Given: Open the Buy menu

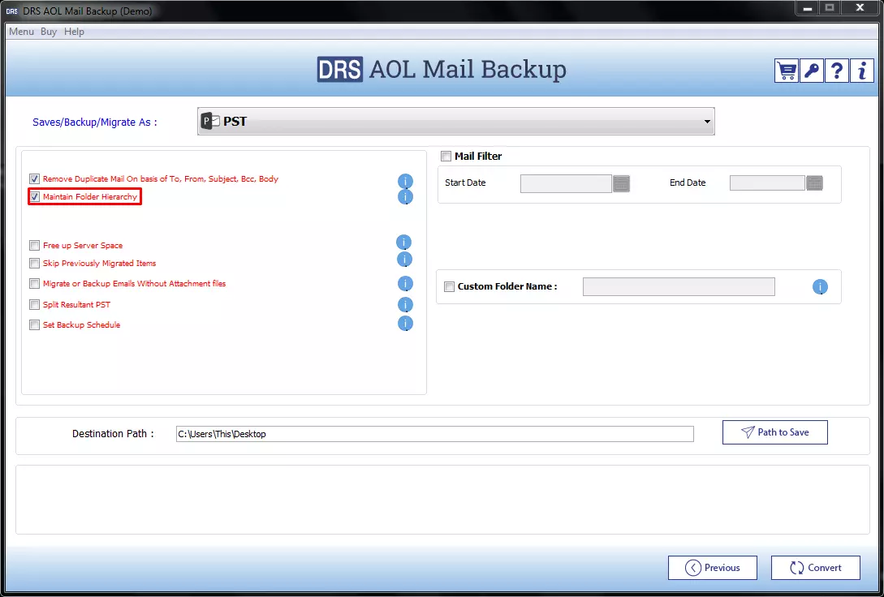Looking at the screenshot, I should pyautogui.click(x=49, y=32).
